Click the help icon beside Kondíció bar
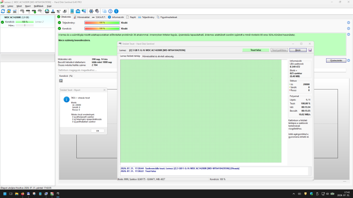Screen dimensions: 353x198 (x=349, y=29)
